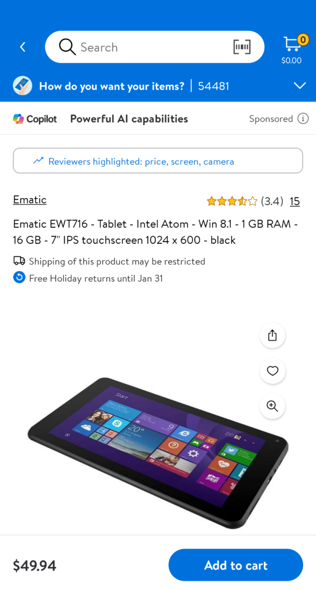This screenshot has width=316, height=589.
Task: Open the Reviewers highlighted summary box
Action: point(158,161)
